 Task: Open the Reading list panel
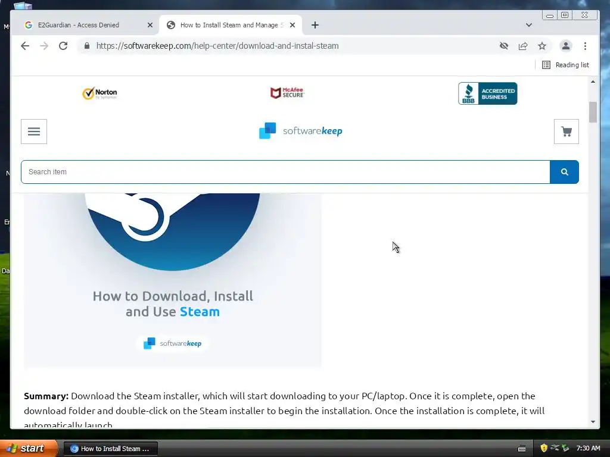(565, 65)
